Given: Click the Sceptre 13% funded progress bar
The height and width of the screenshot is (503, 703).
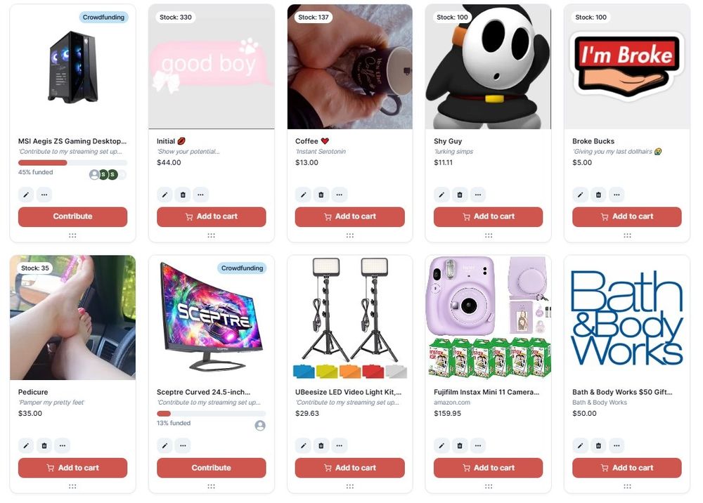Looking at the screenshot, I should [211, 413].
